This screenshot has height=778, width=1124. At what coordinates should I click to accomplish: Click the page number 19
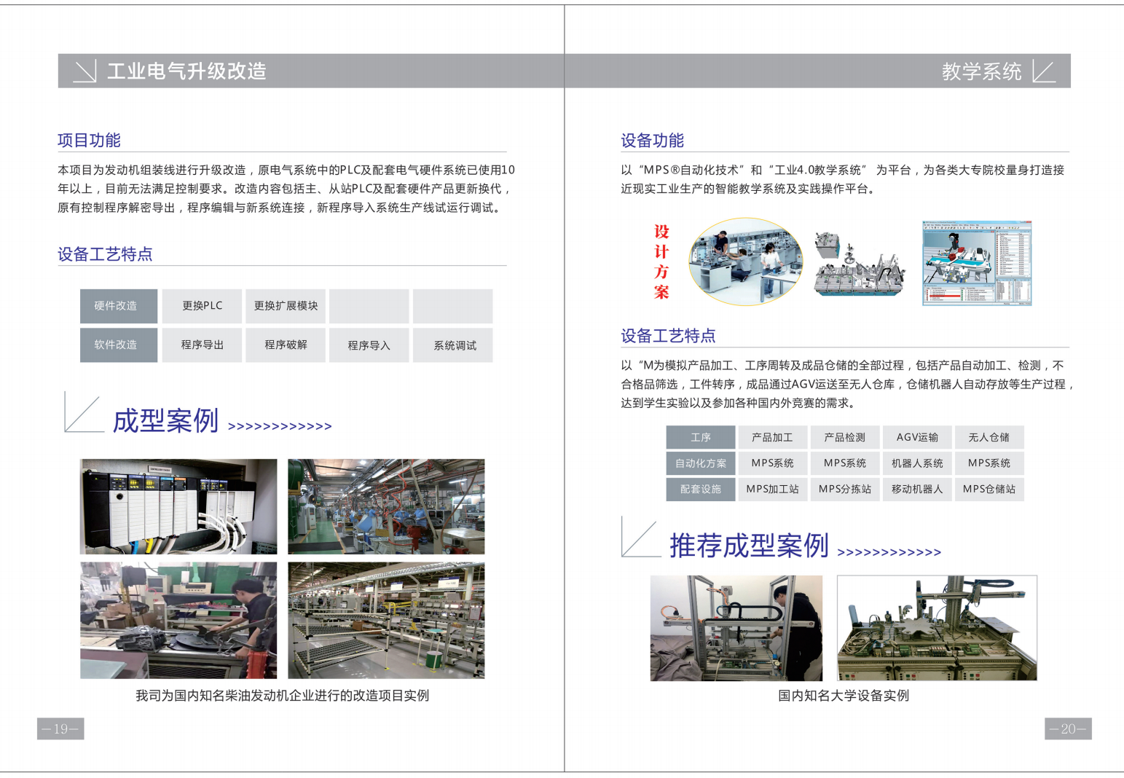(60, 728)
